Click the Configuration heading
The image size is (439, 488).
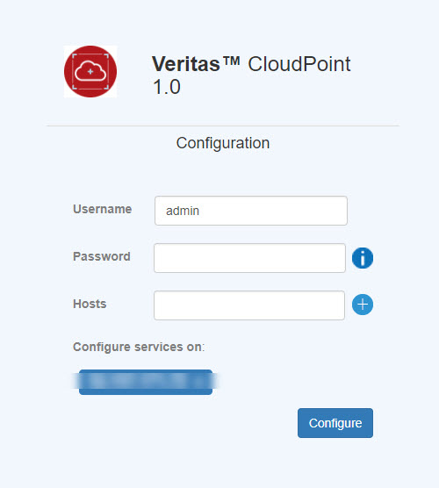pyautogui.click(x=223, y=143)
